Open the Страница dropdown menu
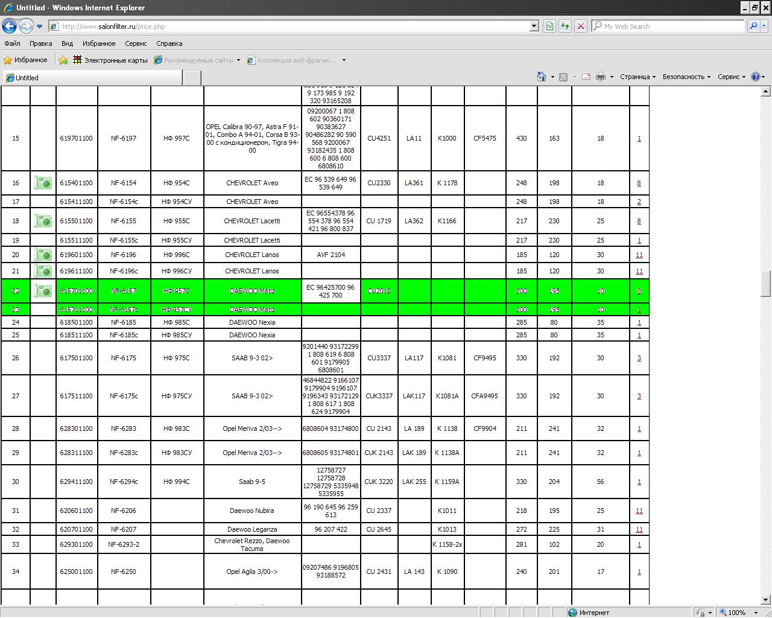Viewport: 772px width, 618px height. point(638,77)
